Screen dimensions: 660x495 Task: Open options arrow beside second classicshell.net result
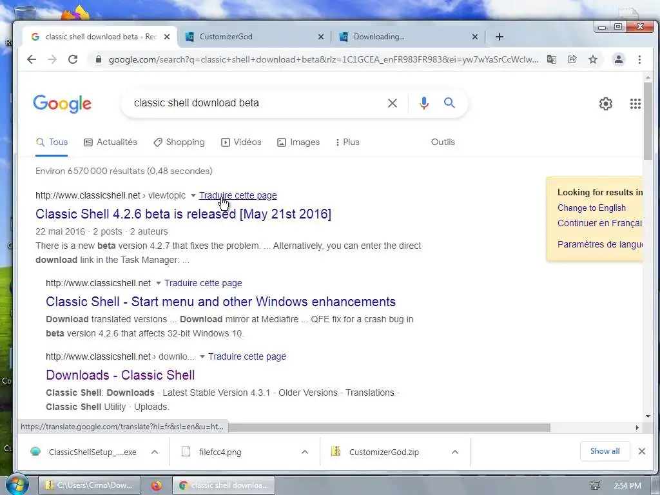click(x=159, y=284)
